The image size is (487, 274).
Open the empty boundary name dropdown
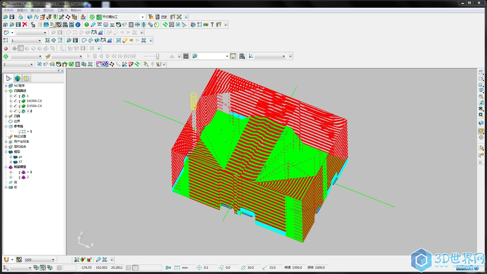click(x=45, y=33)
